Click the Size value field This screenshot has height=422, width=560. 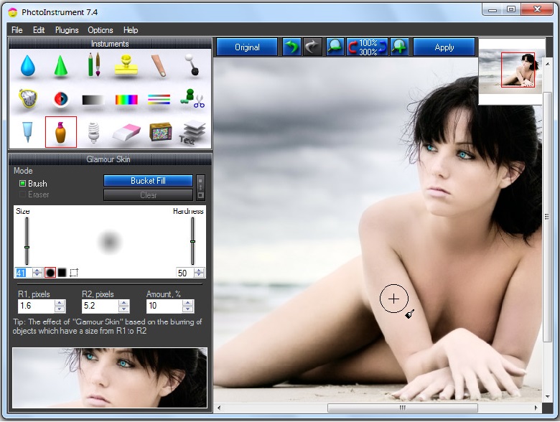pyautogui.click(x=24, y=273)
